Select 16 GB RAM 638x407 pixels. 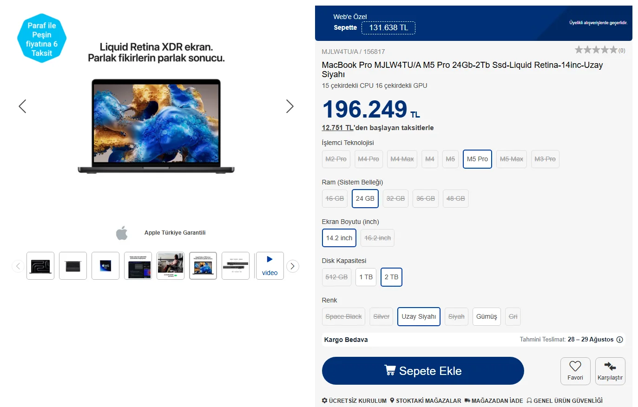click(x=335, y=198)
